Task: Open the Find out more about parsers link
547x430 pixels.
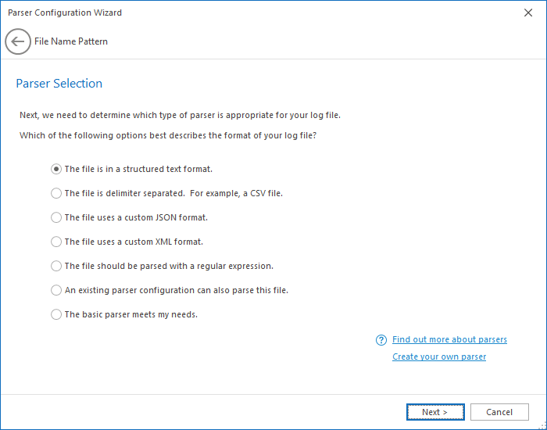Action: (449, 339)
